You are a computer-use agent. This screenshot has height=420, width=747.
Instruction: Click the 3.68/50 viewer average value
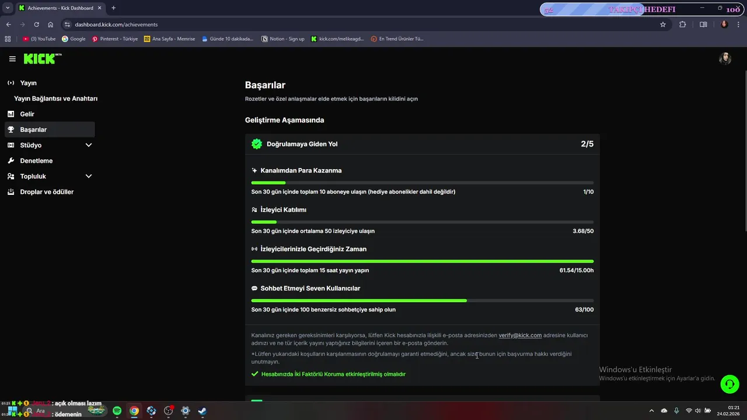[583, 231]
